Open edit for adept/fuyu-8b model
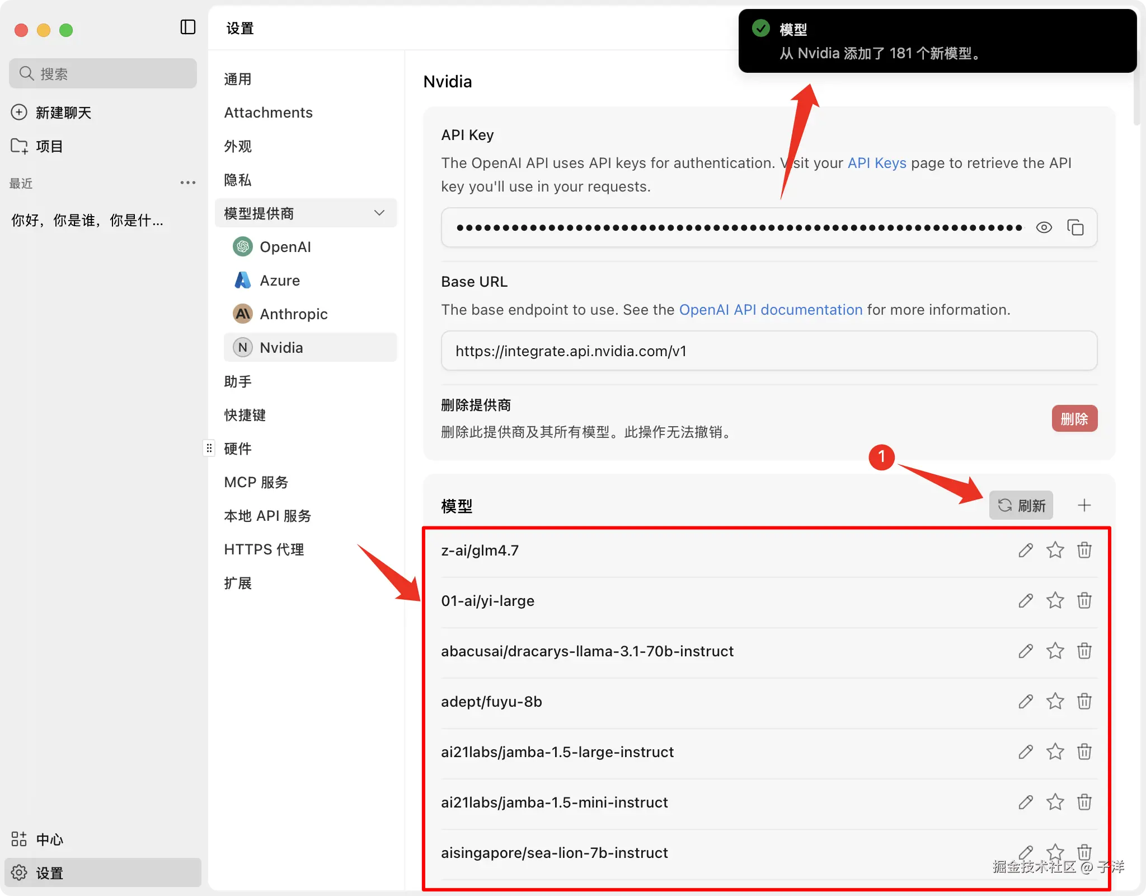The height and width of the screenshot is (896, 1146). [x=1025, y=701]
